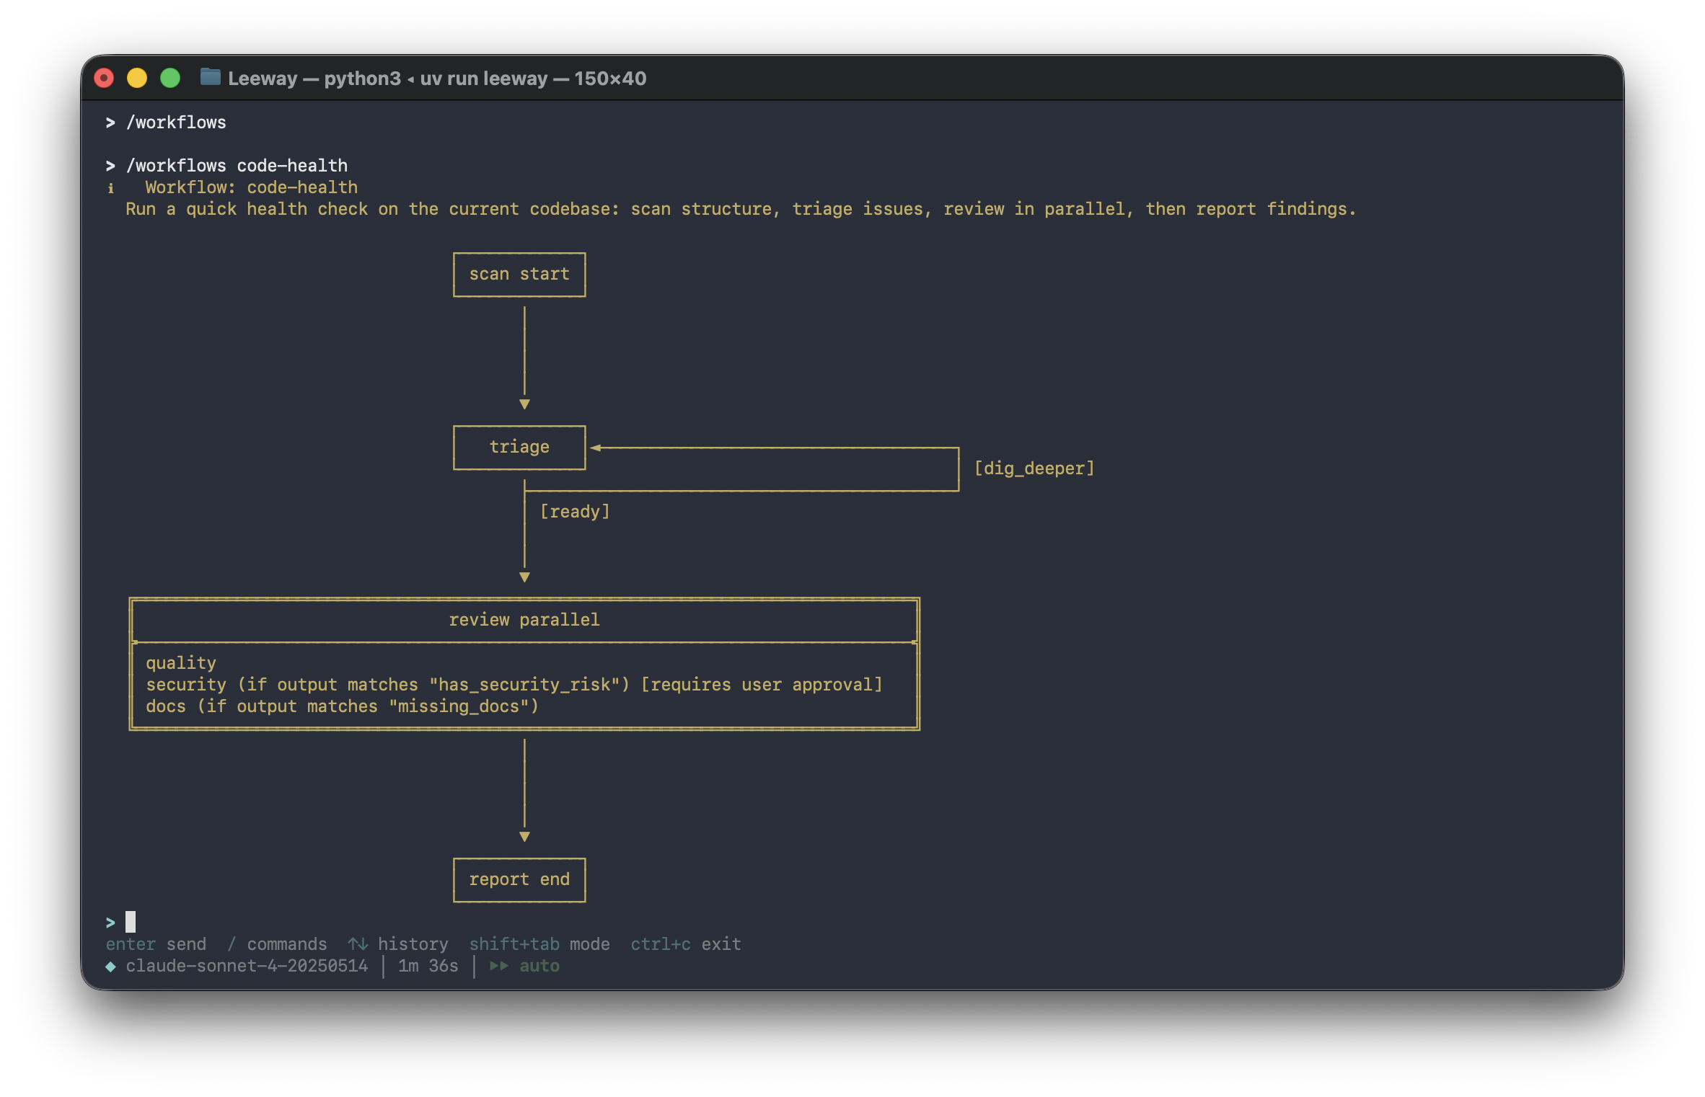Click the info icon beside Workflow: code-health
The width and height of the screenshot is (1705, 1097).
click(110, 188)
